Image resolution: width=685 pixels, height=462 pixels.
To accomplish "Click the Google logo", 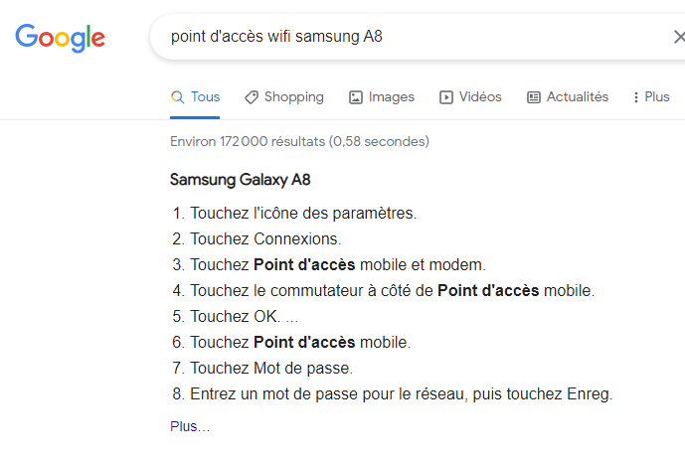I will (60, 38).
